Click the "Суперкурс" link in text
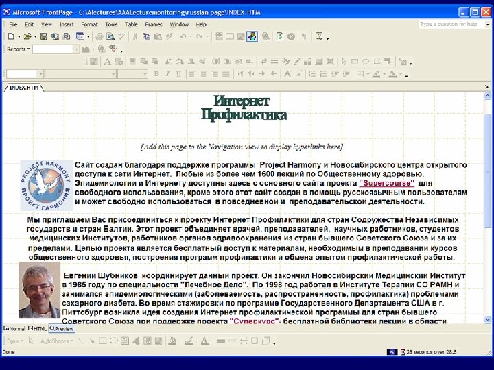The height and width of the screenshot is (370, 494). pos(255,321)
